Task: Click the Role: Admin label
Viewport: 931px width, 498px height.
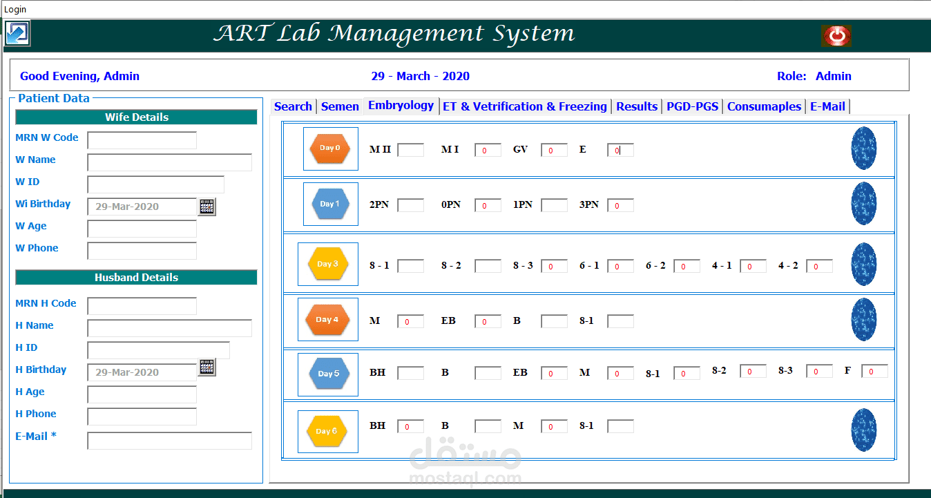Action: click(814, 76)
